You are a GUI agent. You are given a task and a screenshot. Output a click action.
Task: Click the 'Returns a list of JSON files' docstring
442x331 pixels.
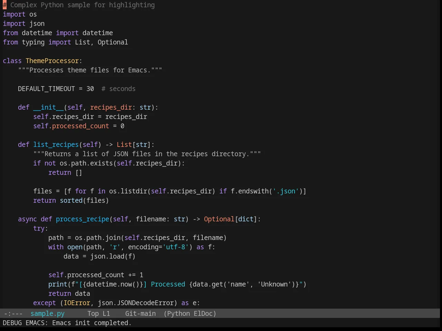tap(147, 154)
